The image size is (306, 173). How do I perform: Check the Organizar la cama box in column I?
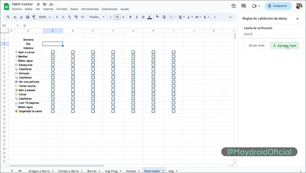coord(173,111)
